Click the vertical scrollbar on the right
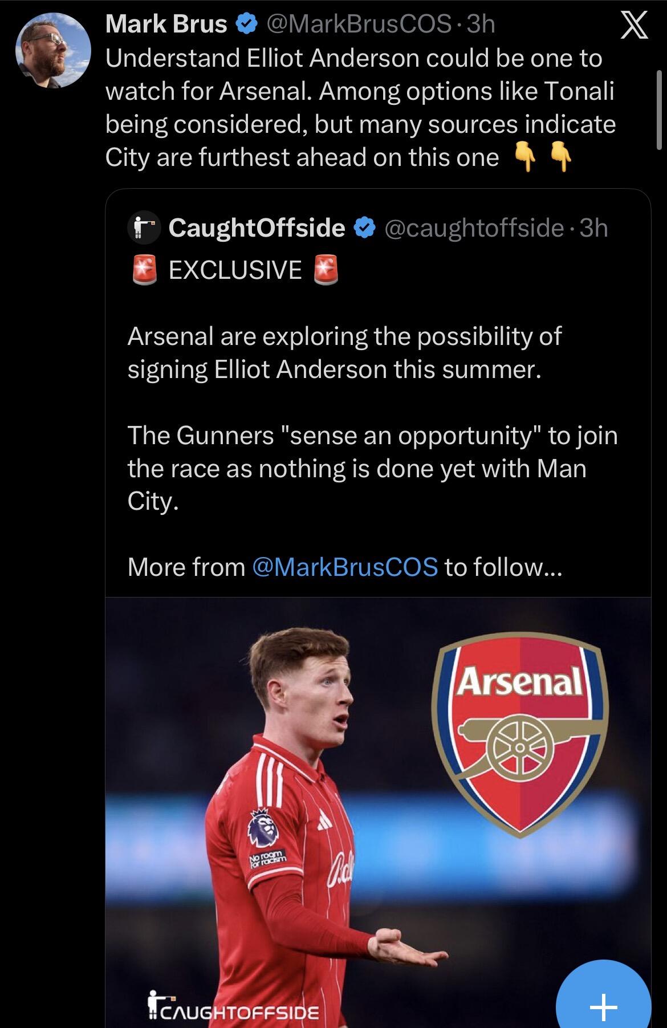Screen dimensions: 667x1028 [x=659, y=108]
